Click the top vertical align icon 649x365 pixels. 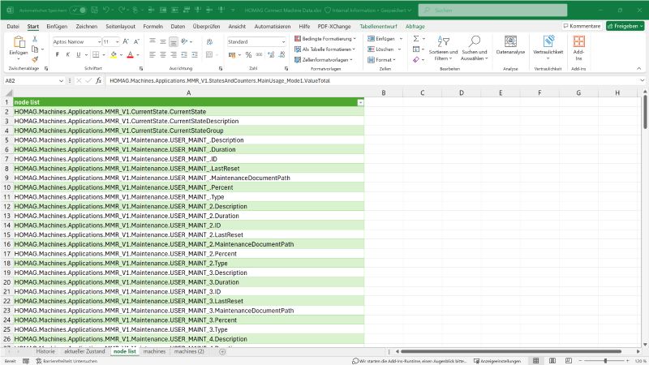[153, 41]
